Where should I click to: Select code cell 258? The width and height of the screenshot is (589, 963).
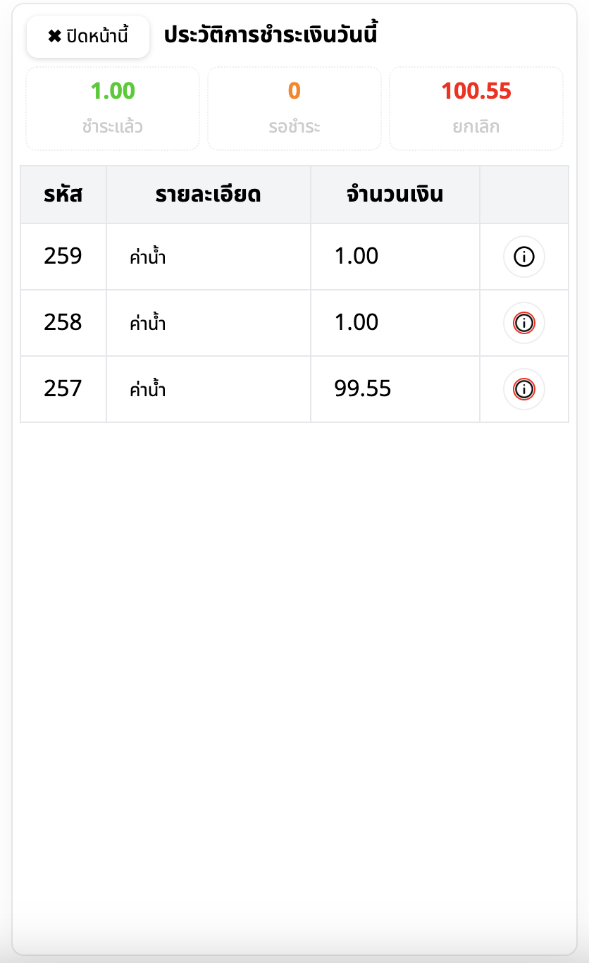coord(63,323)
